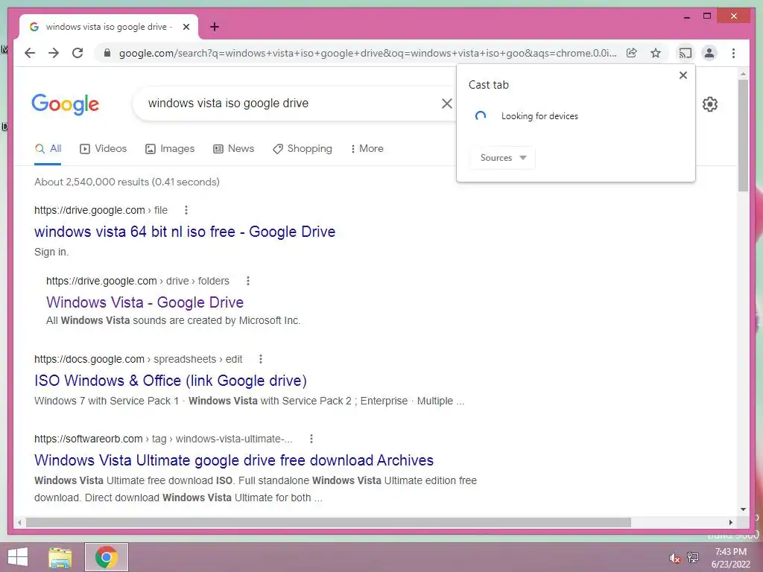
Task: Open Chrome three-dot menu
Action: (733, 53)
